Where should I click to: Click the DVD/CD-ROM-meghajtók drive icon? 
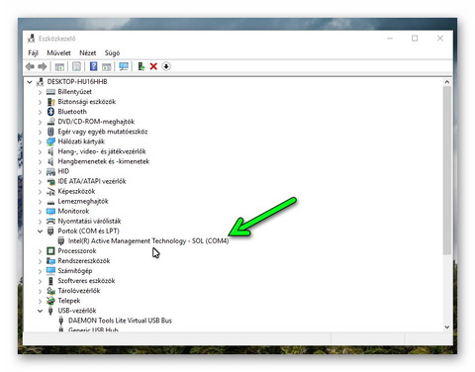(50, 122)
